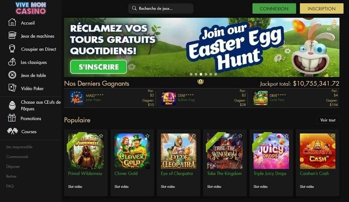The width and height of the screenshot is (349, 202).
Task: Select the playing cards icon for Vidéo Poker
Action: point(12,88)
